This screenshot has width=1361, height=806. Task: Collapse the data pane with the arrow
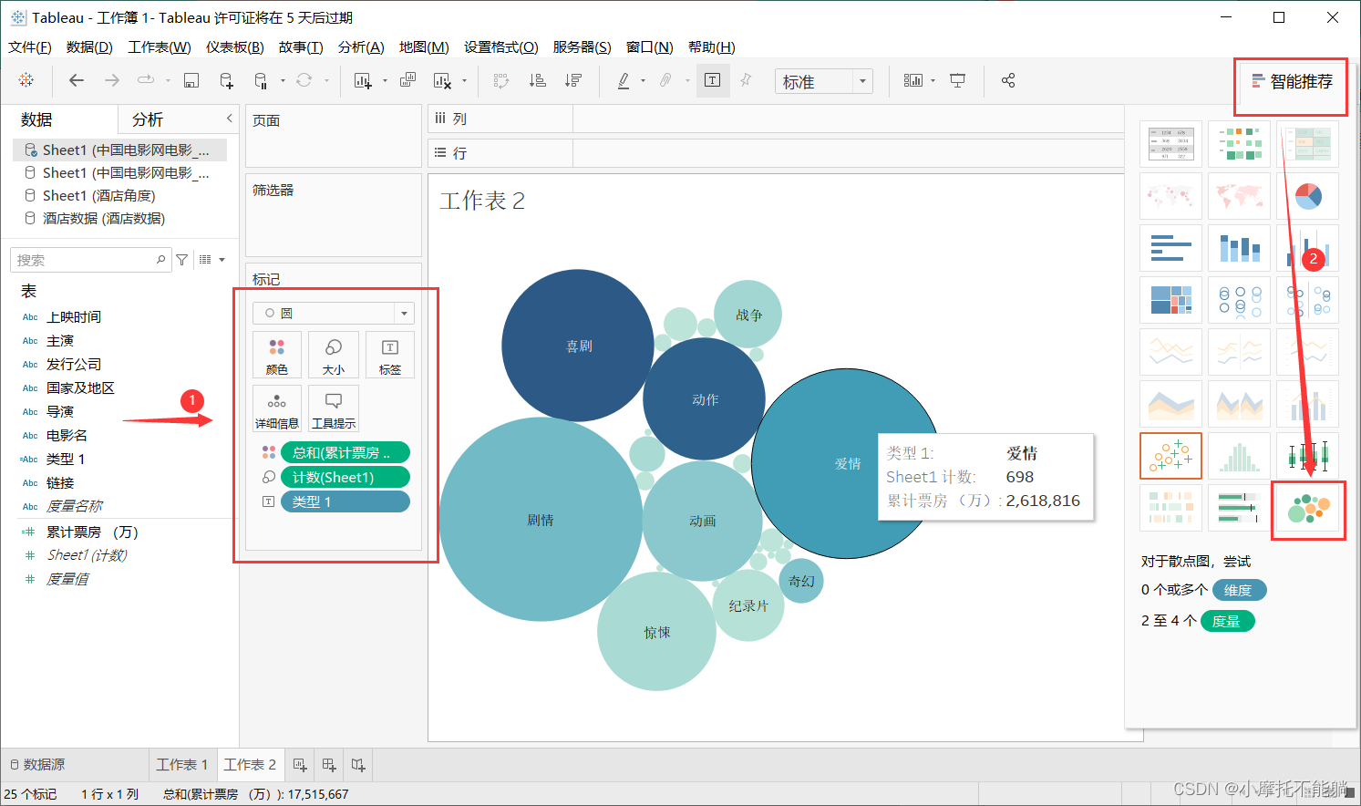(x=230, y=119)
